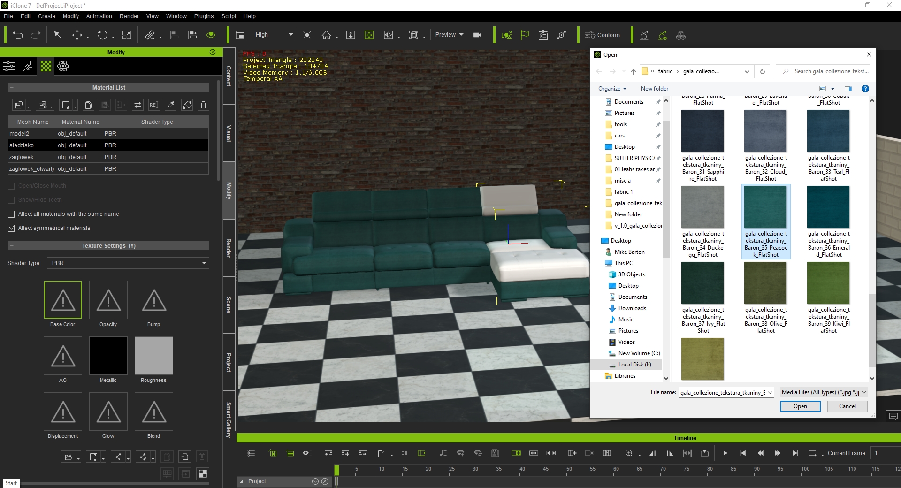This screenshot has height=488, width=901.
Task: Select the model2 mesh row
Action: pos(108,134)
